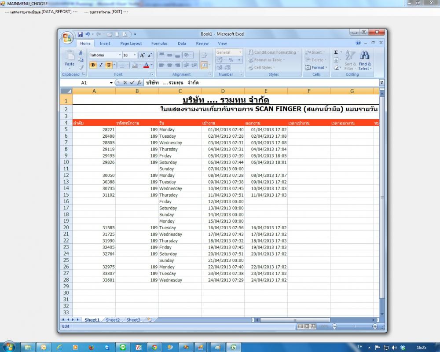Open the Tahoma font name dropdown
This screenshot has height=352, width=440.
point(120,55)
